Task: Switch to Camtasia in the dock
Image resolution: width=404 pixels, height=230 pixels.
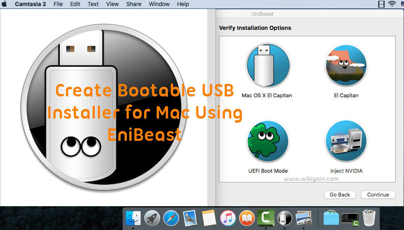Action: pos(266,218)
